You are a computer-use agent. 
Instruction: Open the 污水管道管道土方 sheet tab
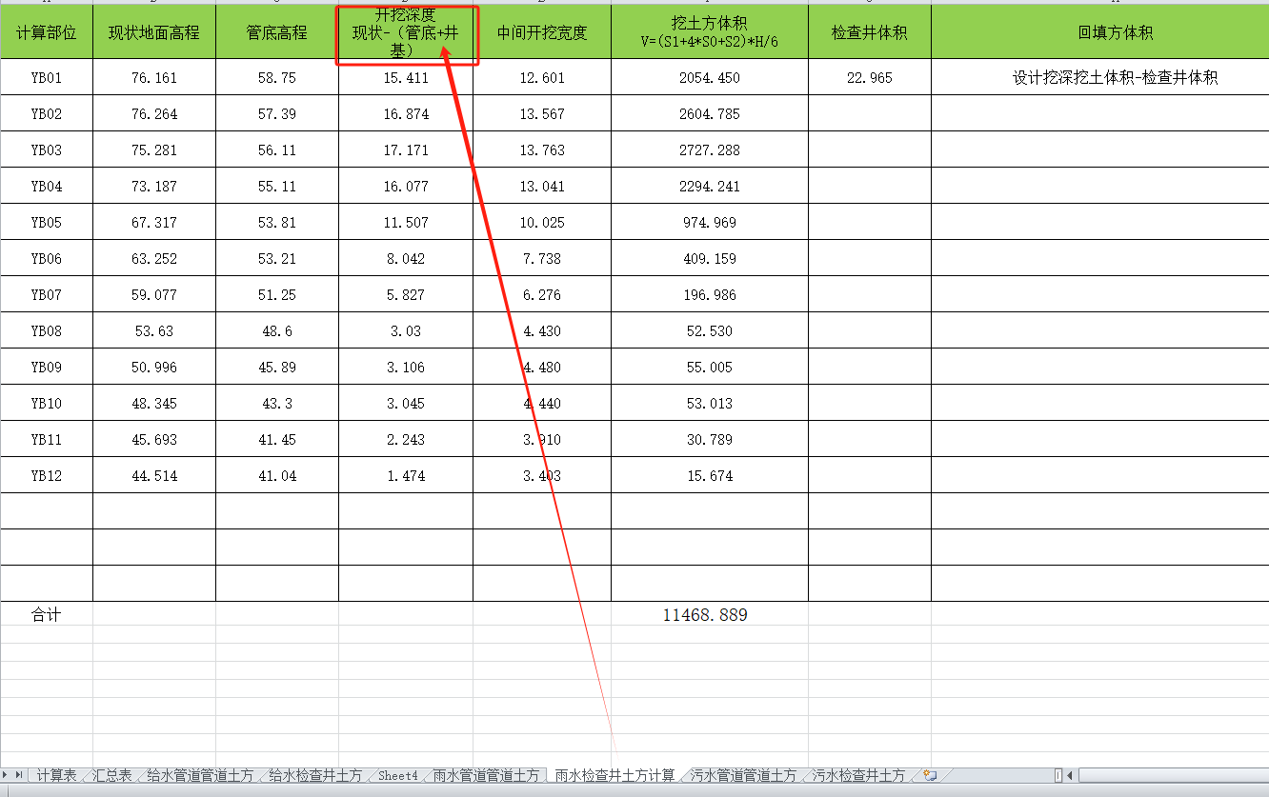pos(743,775)
